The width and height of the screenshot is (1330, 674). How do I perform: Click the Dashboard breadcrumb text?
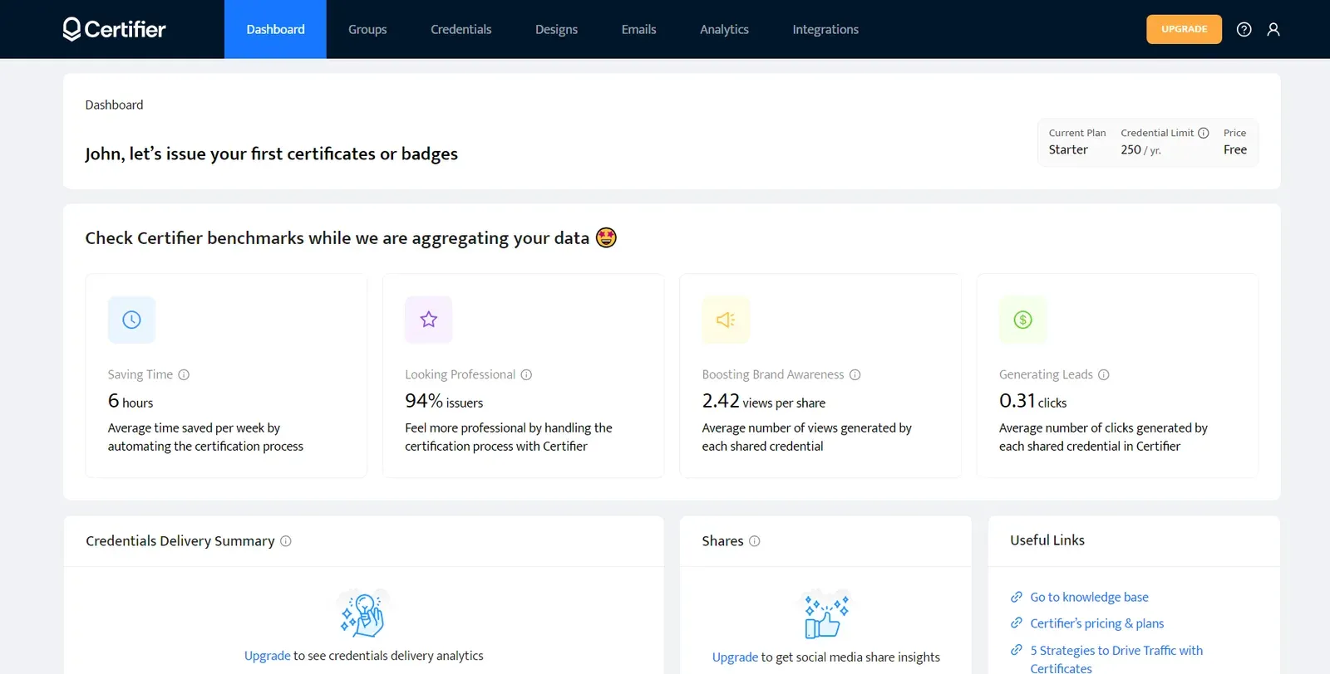(114, 105)
